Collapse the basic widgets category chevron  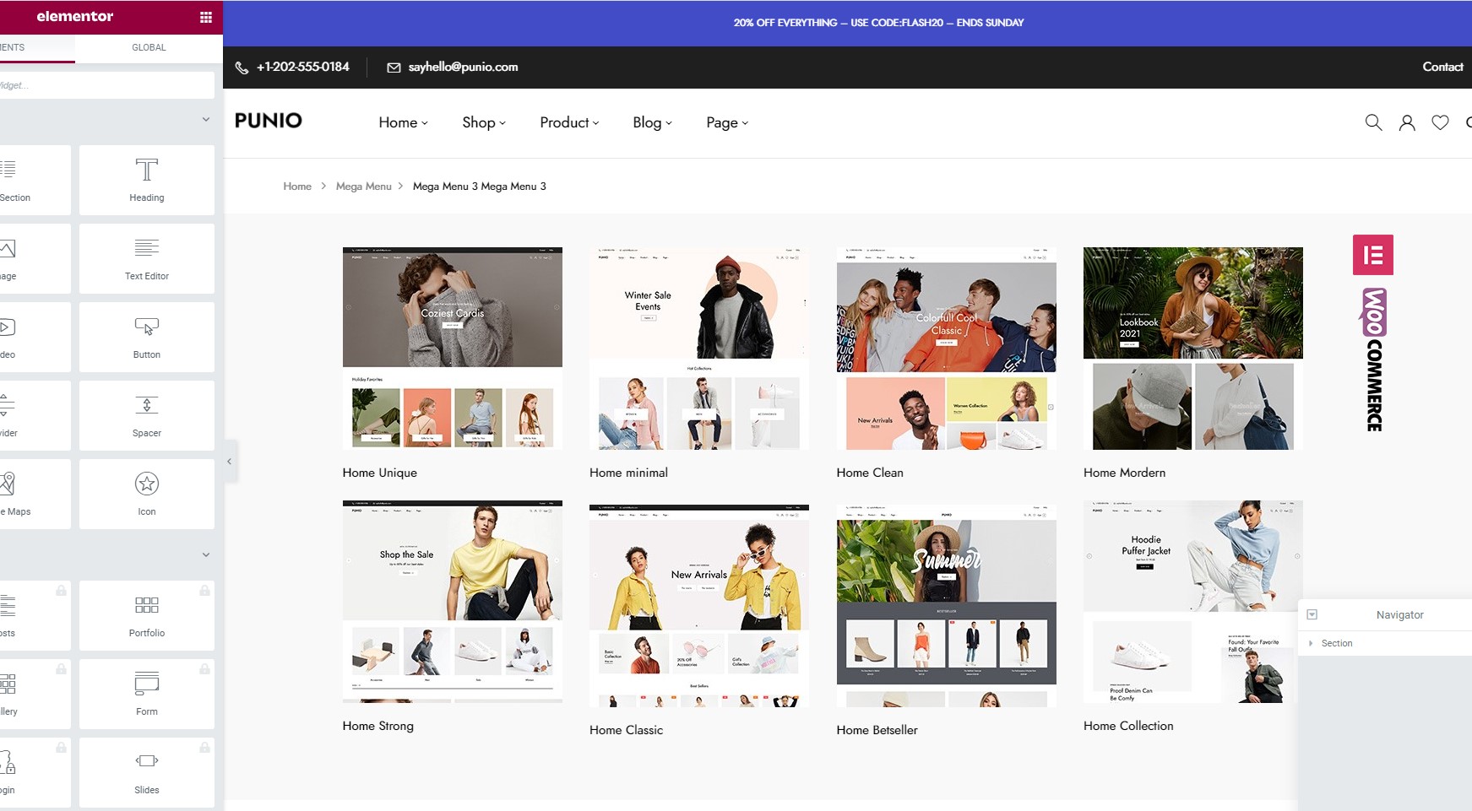[x=205, y=119]
